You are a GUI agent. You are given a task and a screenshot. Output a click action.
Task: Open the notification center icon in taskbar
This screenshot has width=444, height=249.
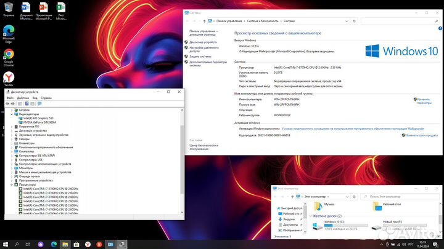(x=435, y=244)
